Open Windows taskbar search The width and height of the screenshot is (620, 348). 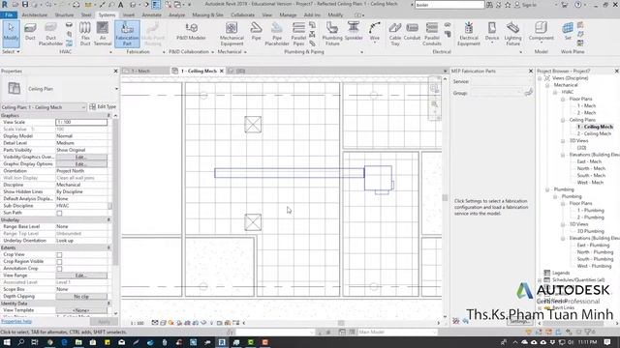click(x=20, y=342)
